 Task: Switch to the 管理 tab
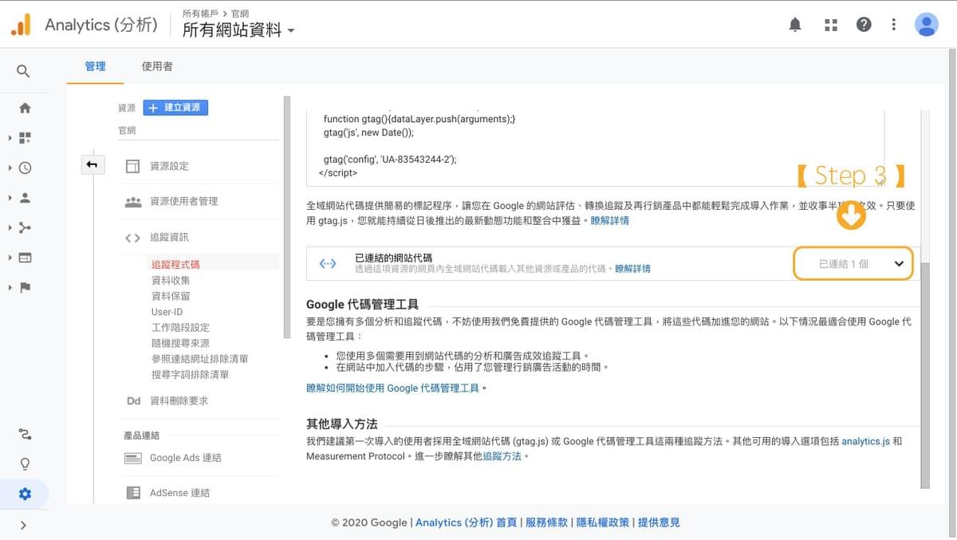[96, 66]
